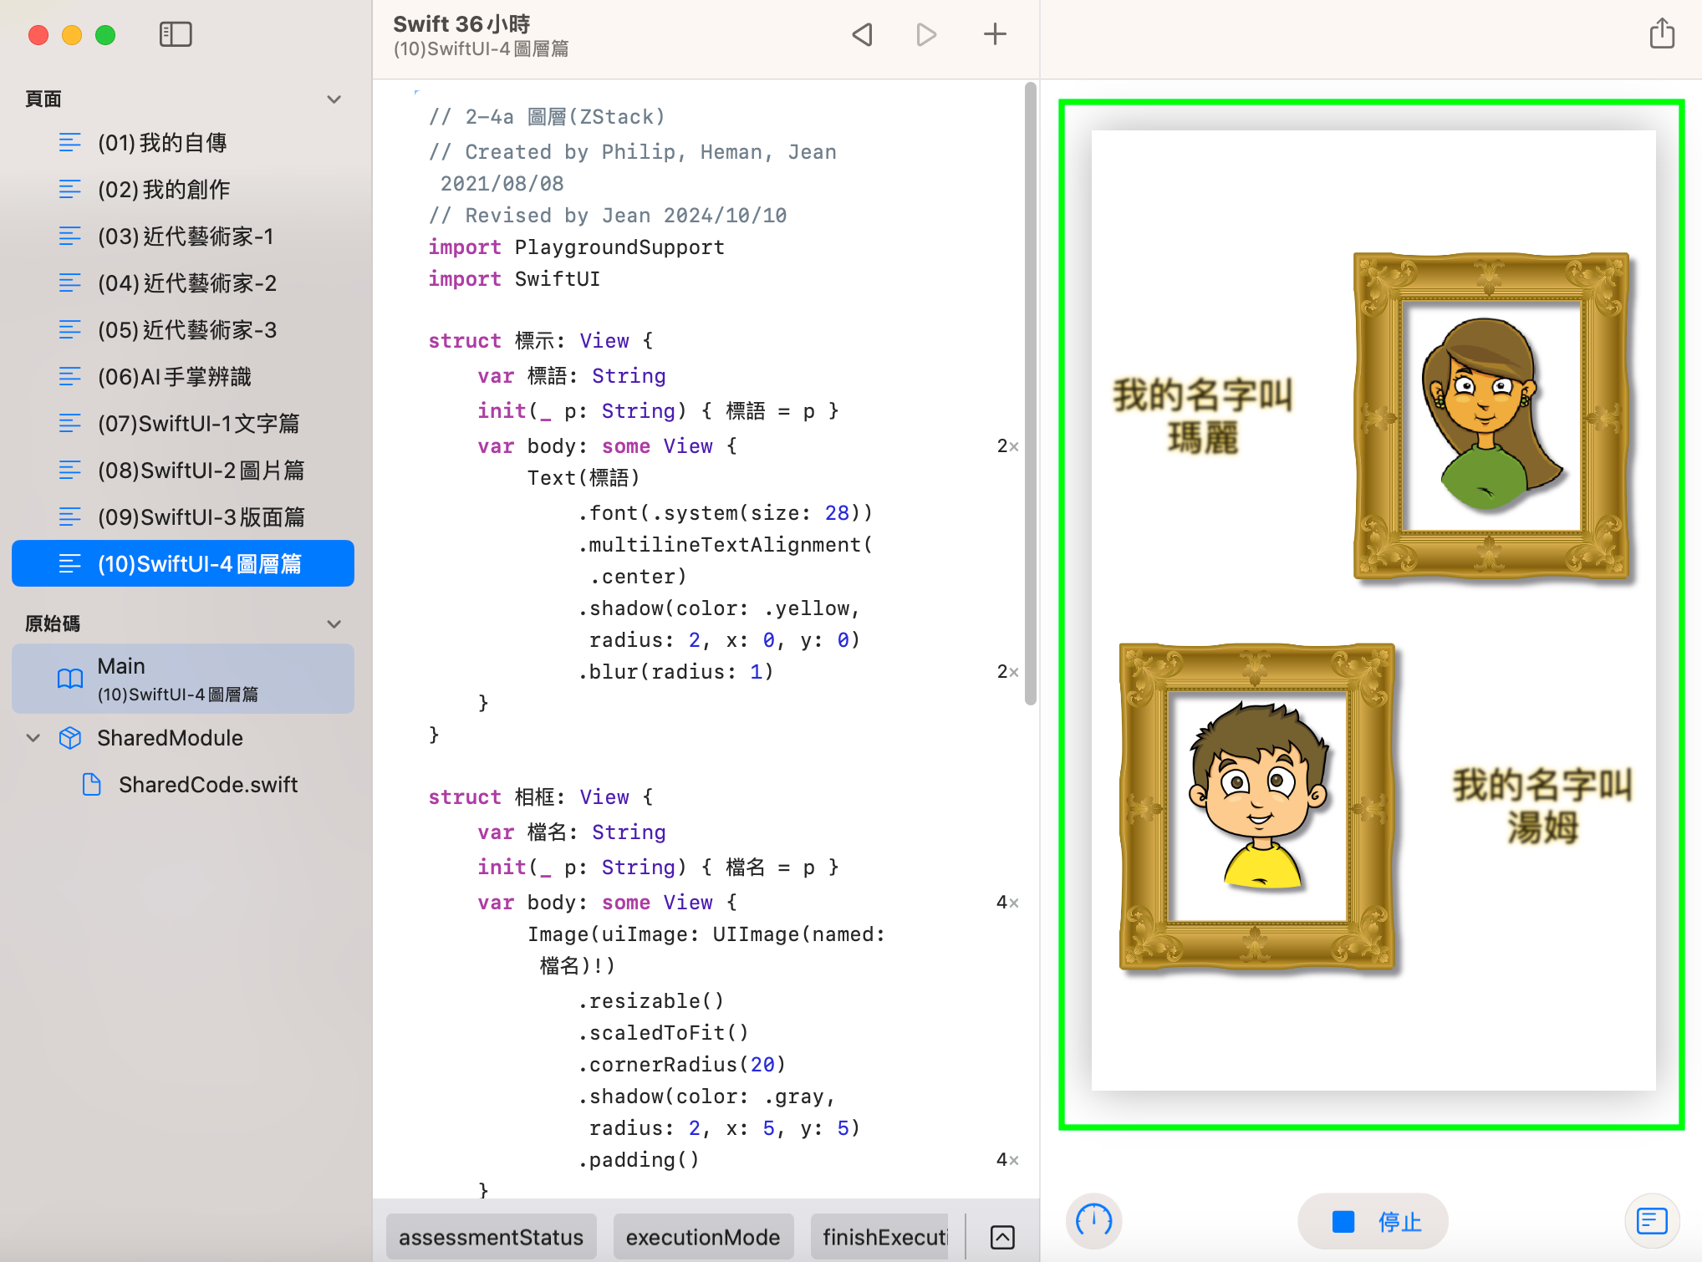Select the (01)我的自傳 page
This screenshot has height=1262, width=1702.
(x=162, y=143)
